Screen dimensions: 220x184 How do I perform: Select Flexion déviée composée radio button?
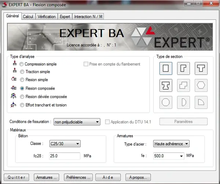[22, 97]
